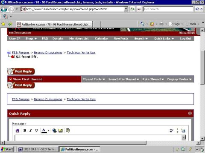Screen dimensions: 205x153
Task: Open the Favorites Center star icon
Action: (x=3, y=24)
